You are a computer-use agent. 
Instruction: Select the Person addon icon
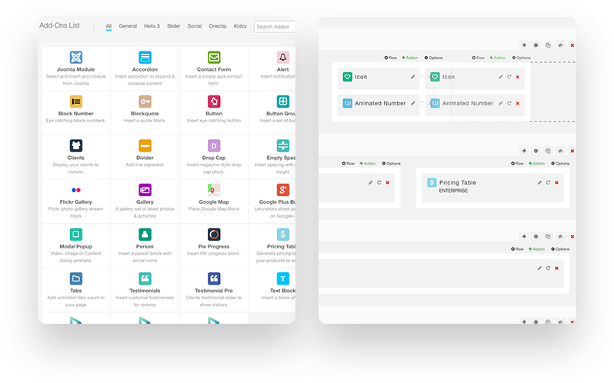(145, 235)
